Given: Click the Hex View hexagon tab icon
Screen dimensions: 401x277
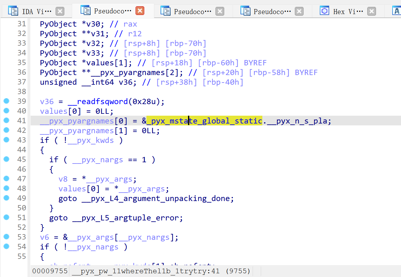Looking at the screenshot, I should pos(325,11).
